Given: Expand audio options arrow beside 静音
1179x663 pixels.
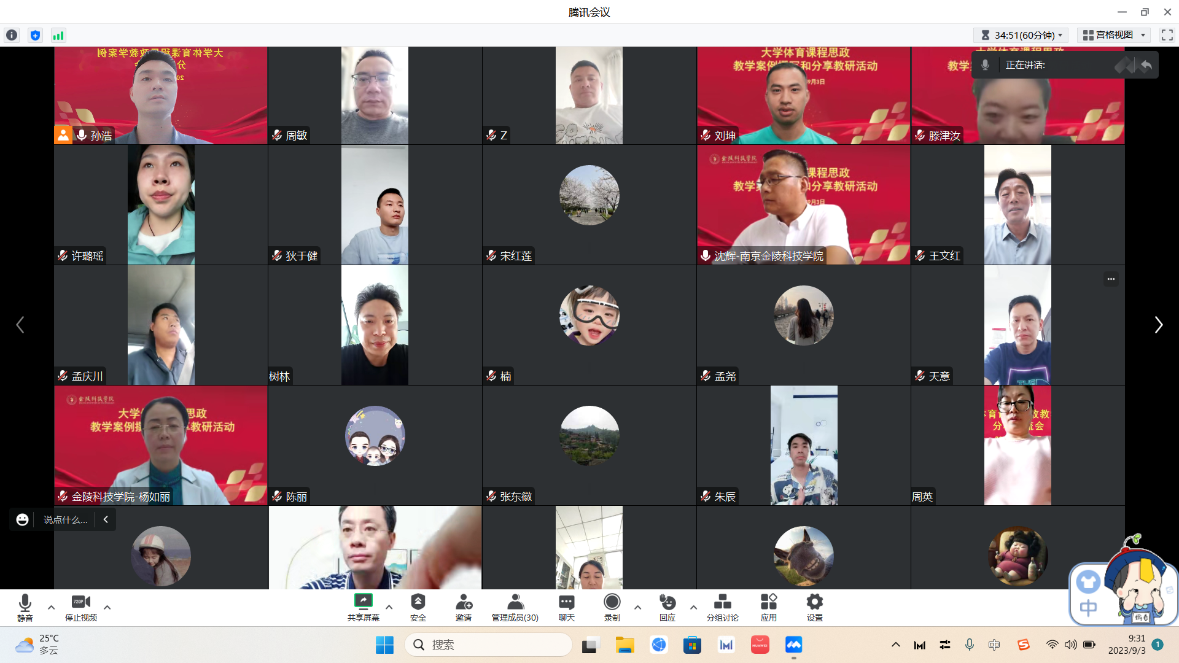Looking at the screenshot, I should pyautogui.click(x=52, y=607).
